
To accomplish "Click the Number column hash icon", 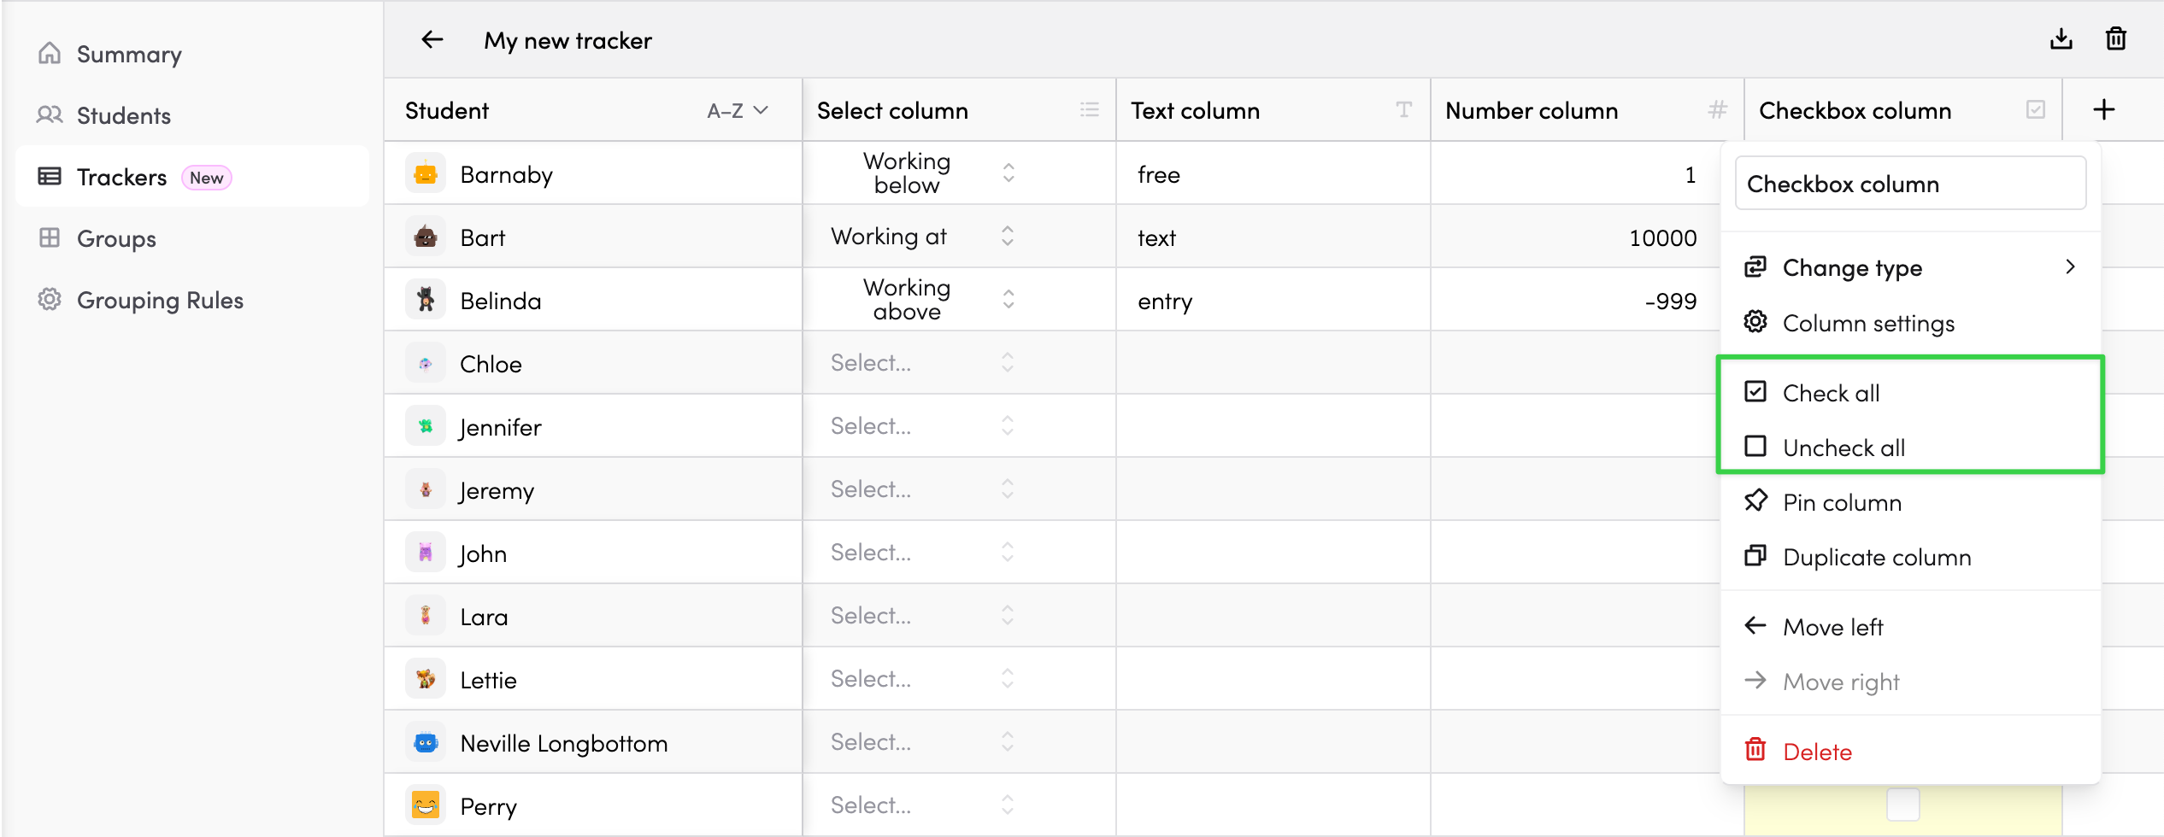I will [x=1717, y=110].
